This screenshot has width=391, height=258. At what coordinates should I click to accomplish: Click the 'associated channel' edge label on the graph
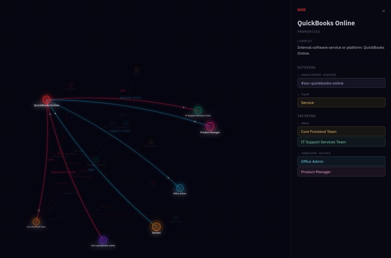pos(64,172)
